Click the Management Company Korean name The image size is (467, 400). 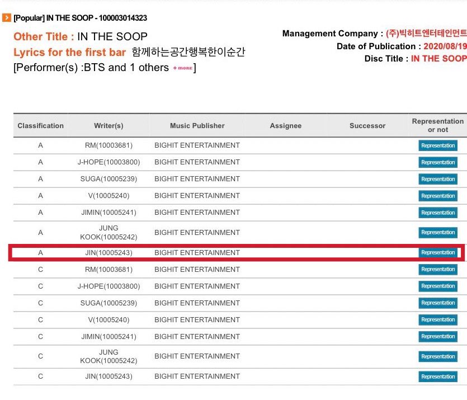click(x=426, y=33)
